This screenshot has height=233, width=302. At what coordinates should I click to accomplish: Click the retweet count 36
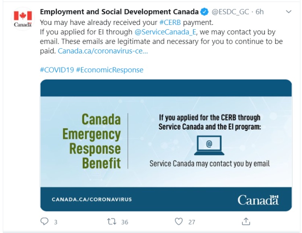(124, 222)
